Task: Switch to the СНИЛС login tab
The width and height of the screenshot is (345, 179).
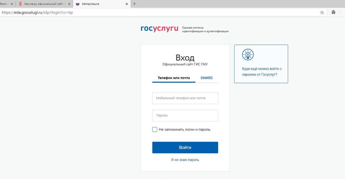Action: point(207,78)
